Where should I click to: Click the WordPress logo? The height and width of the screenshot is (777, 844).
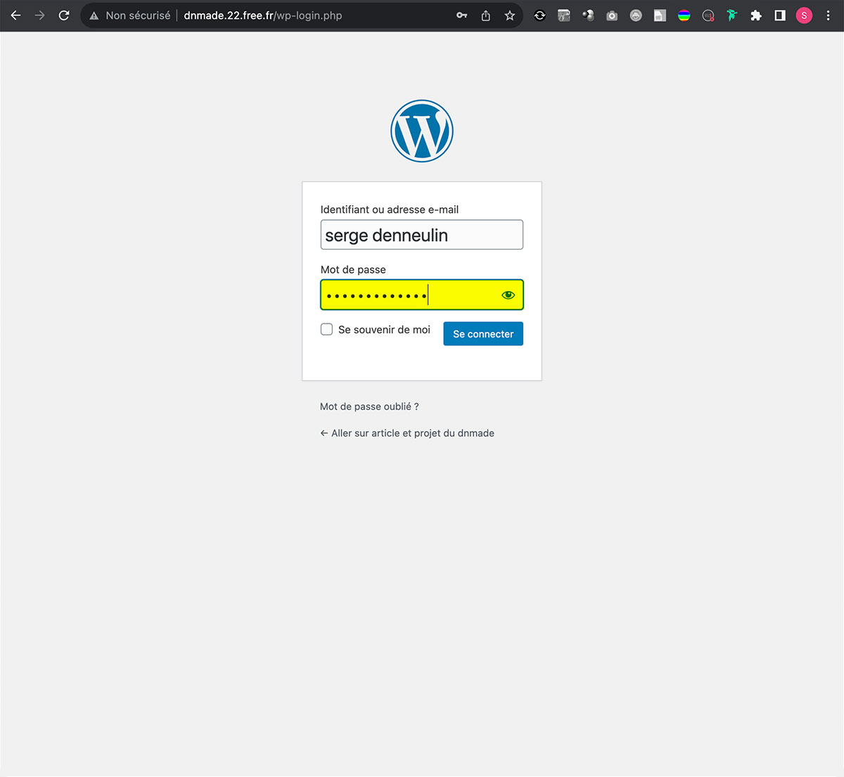click(x=422, y=131)
